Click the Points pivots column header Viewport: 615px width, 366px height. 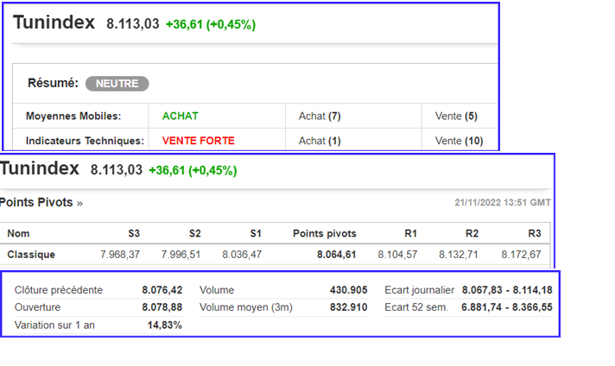click(x=324, y=233)
